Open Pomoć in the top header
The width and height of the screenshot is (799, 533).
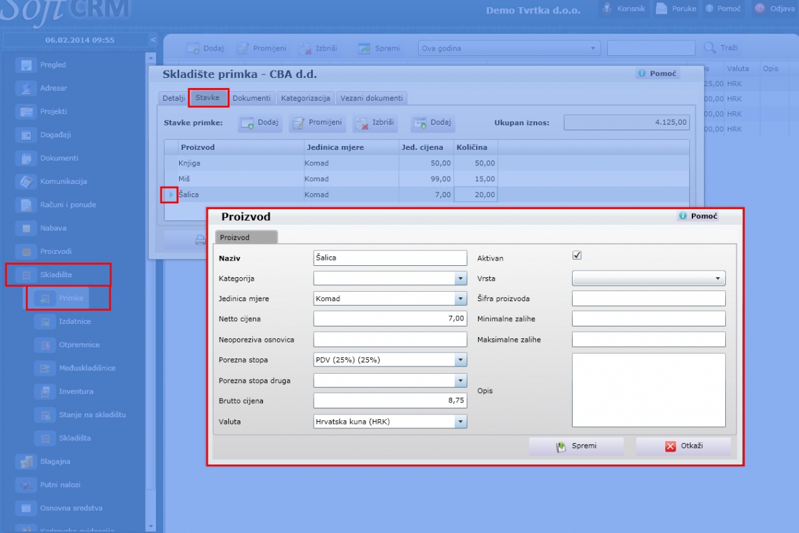[722, 9]
